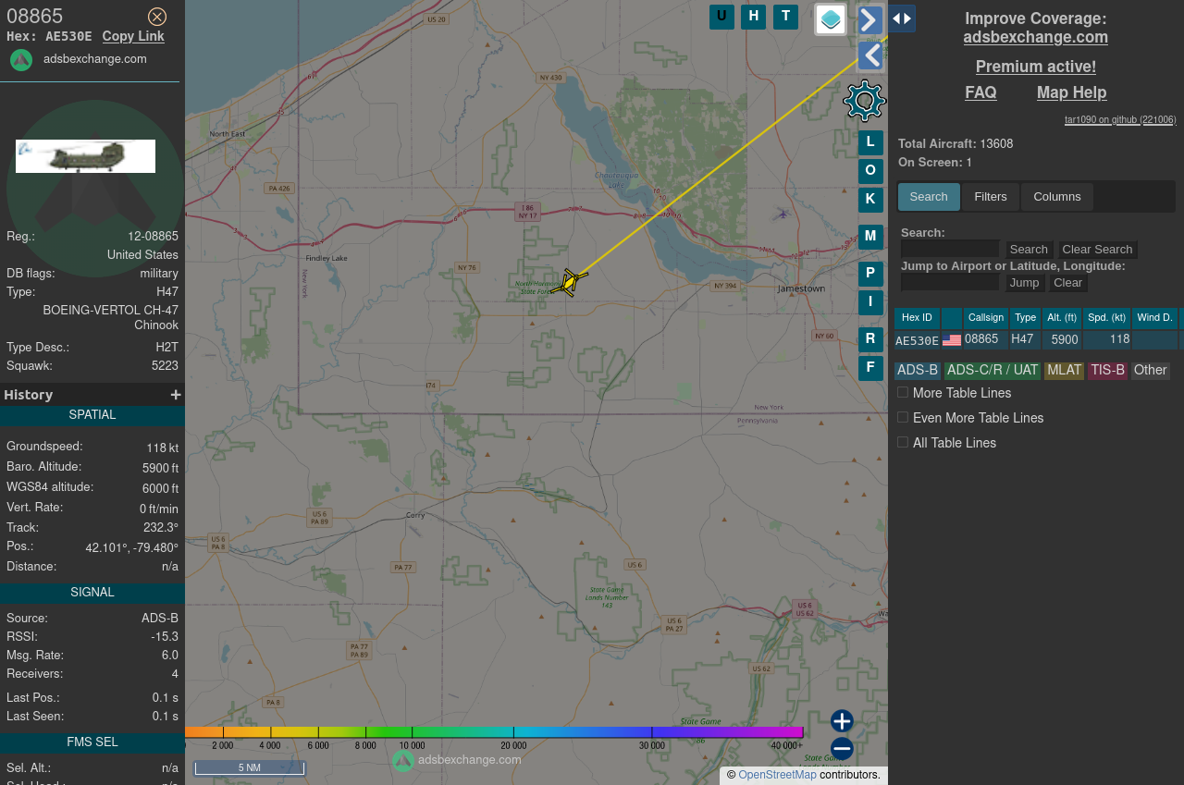Expand the History section with plus icon

coord(176,395)
